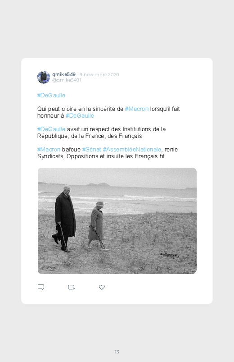
Task: Click the truncated 'ht' link text
Action: (x=162, y=156)
